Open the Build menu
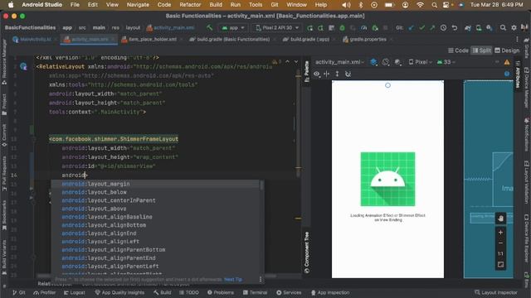This screenshot has height=298, width=531. [x=216, y=5]
